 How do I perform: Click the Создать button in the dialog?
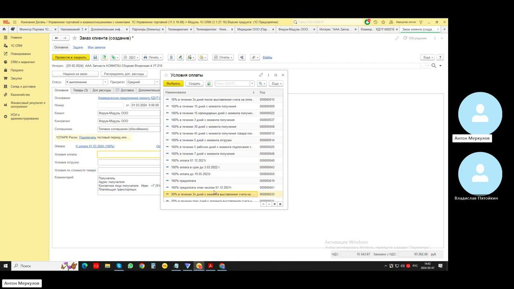coord(194,83)
